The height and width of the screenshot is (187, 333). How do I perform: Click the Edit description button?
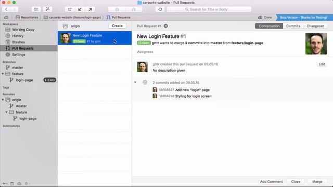pos(322,64)
